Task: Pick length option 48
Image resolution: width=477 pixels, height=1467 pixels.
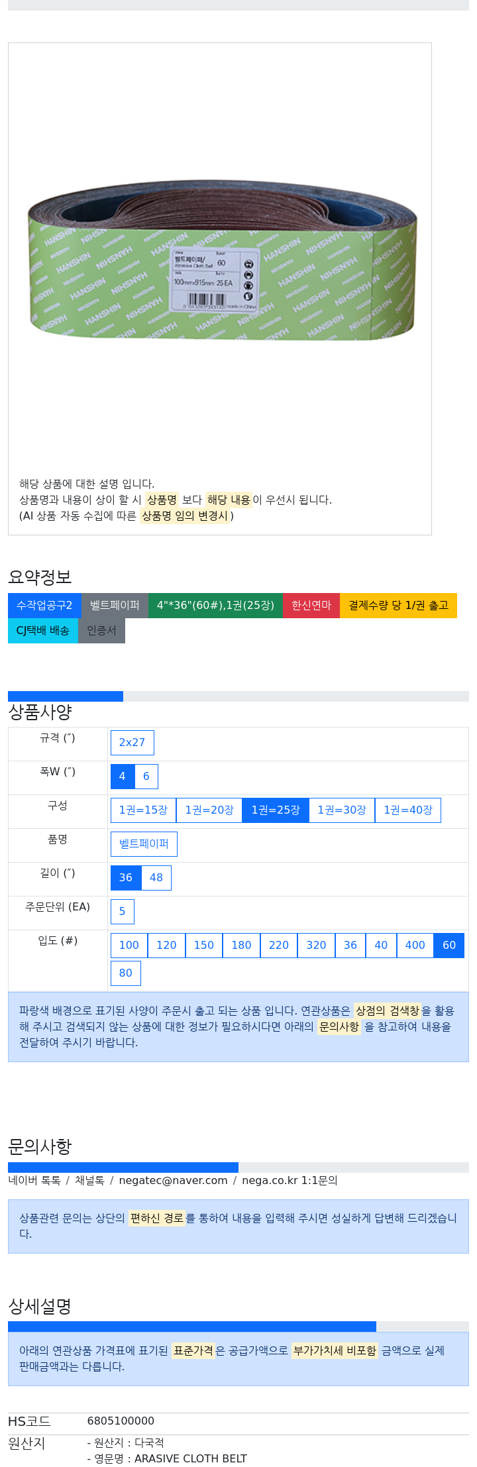Action: 156,878
